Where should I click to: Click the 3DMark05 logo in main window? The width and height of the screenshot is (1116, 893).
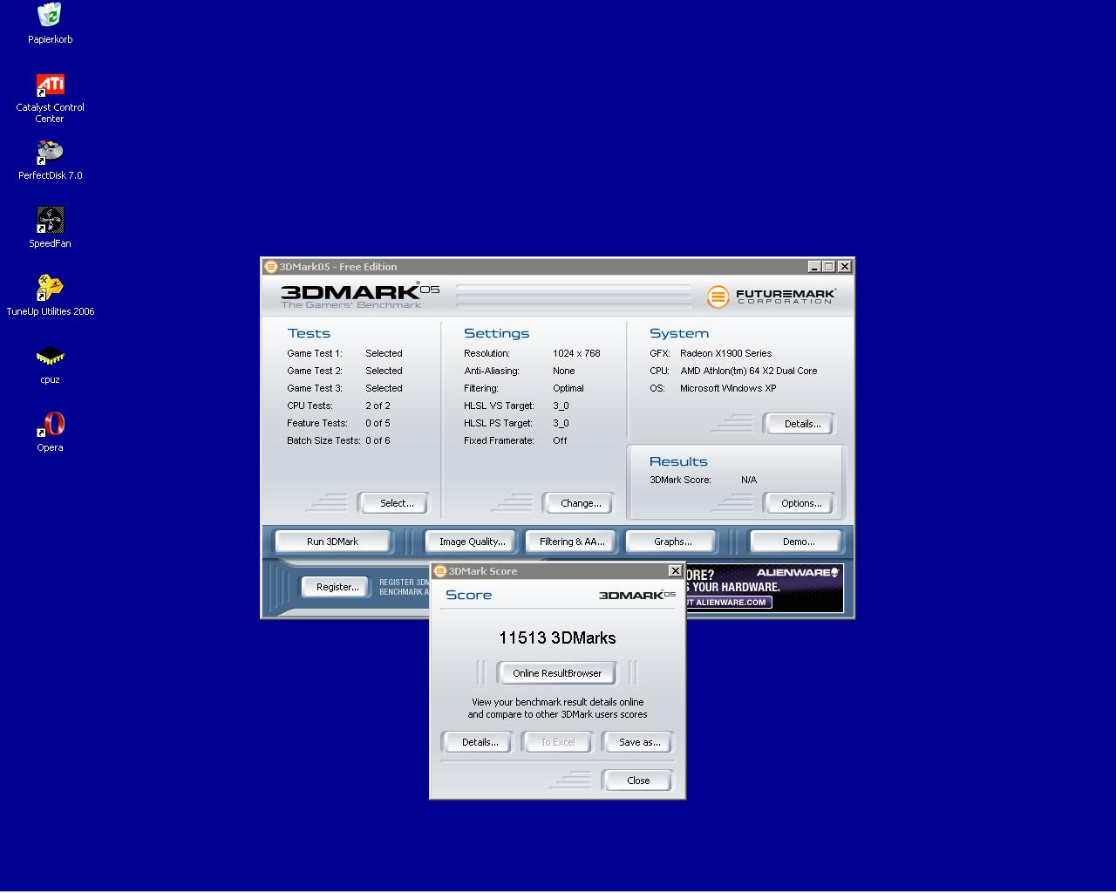(x=360, y=295)
